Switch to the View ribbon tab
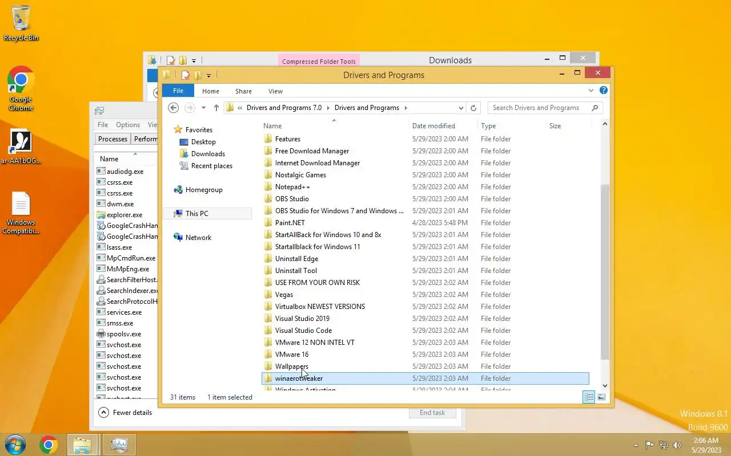The height and width of the screenshot is (456, 731). coord(275,91)
